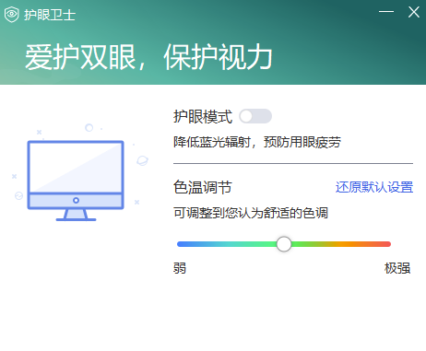Click the 护眼卫士 title text

coord(50,15)
